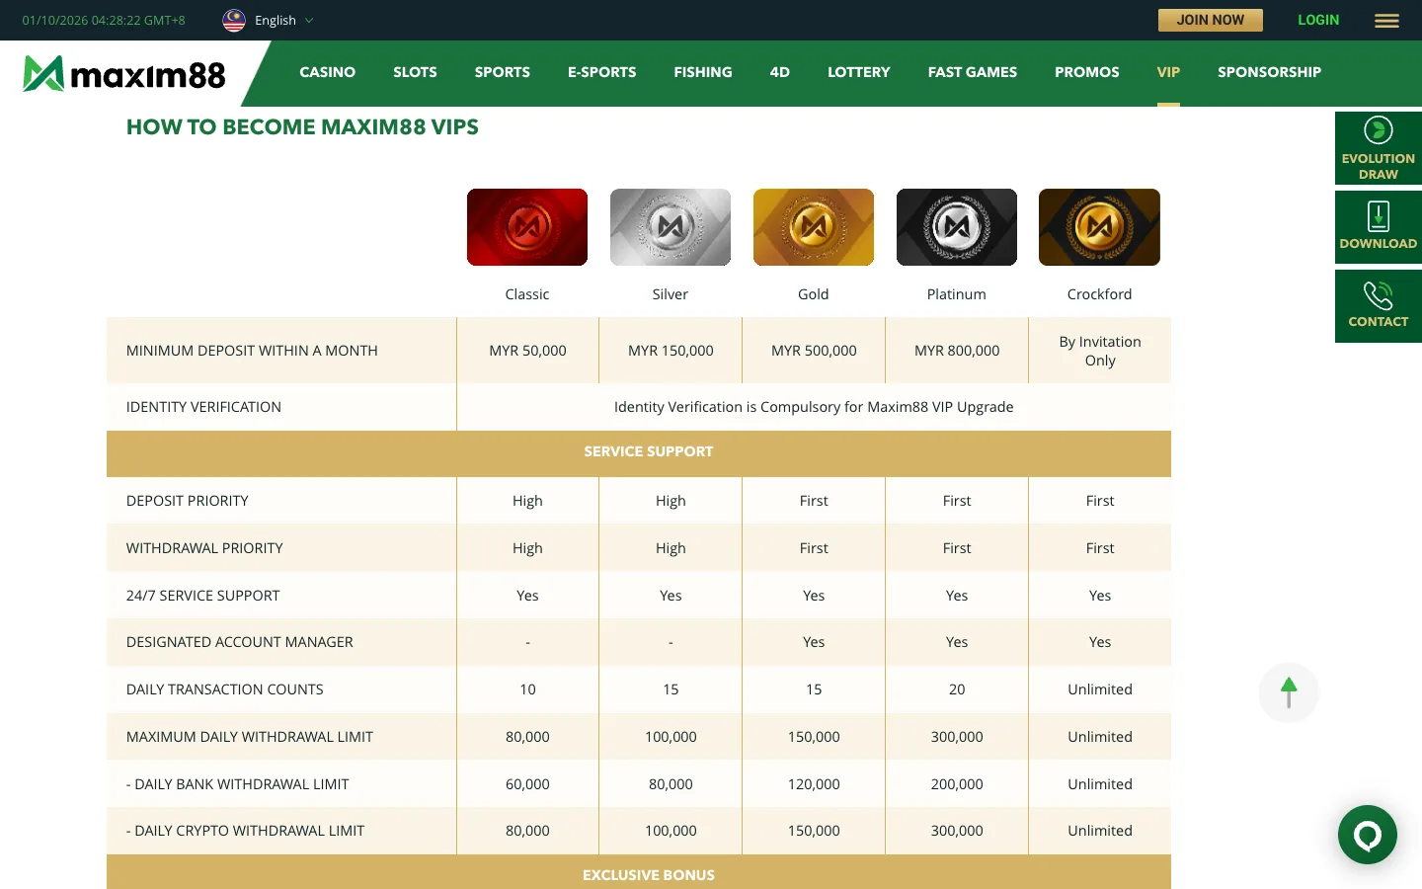
Task: Open the Contact phone icon
Action: [1378, 306]
